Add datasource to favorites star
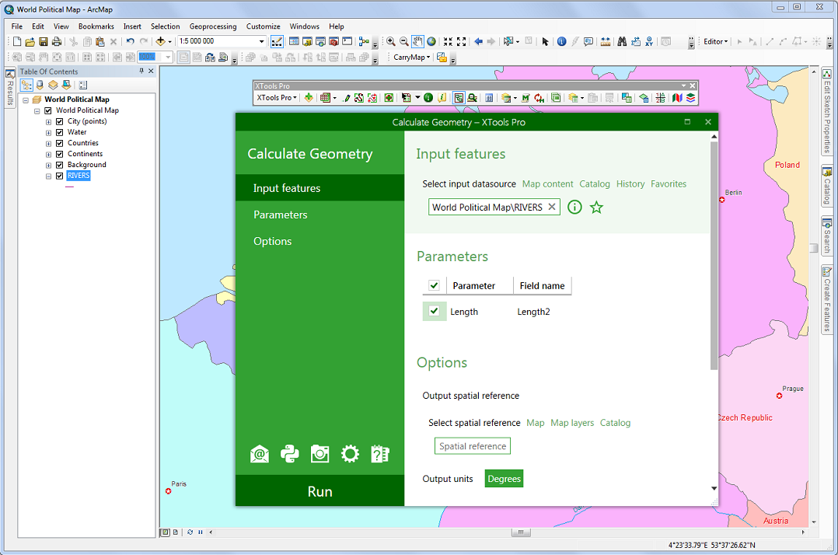Viewport: 838px width, 555px height. [596, 208]
